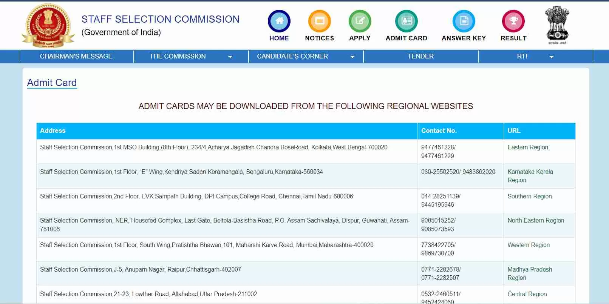Click the Contact No. column header

point(460,131)
